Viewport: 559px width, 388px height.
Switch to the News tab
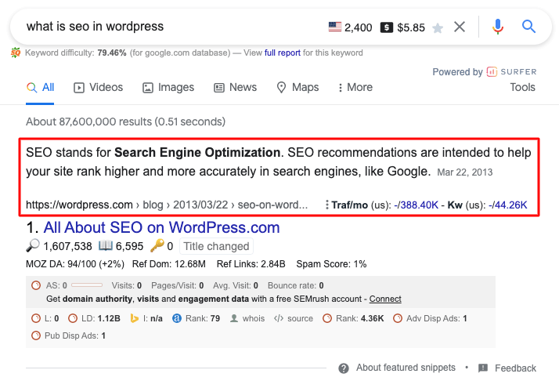pos(236,88)
